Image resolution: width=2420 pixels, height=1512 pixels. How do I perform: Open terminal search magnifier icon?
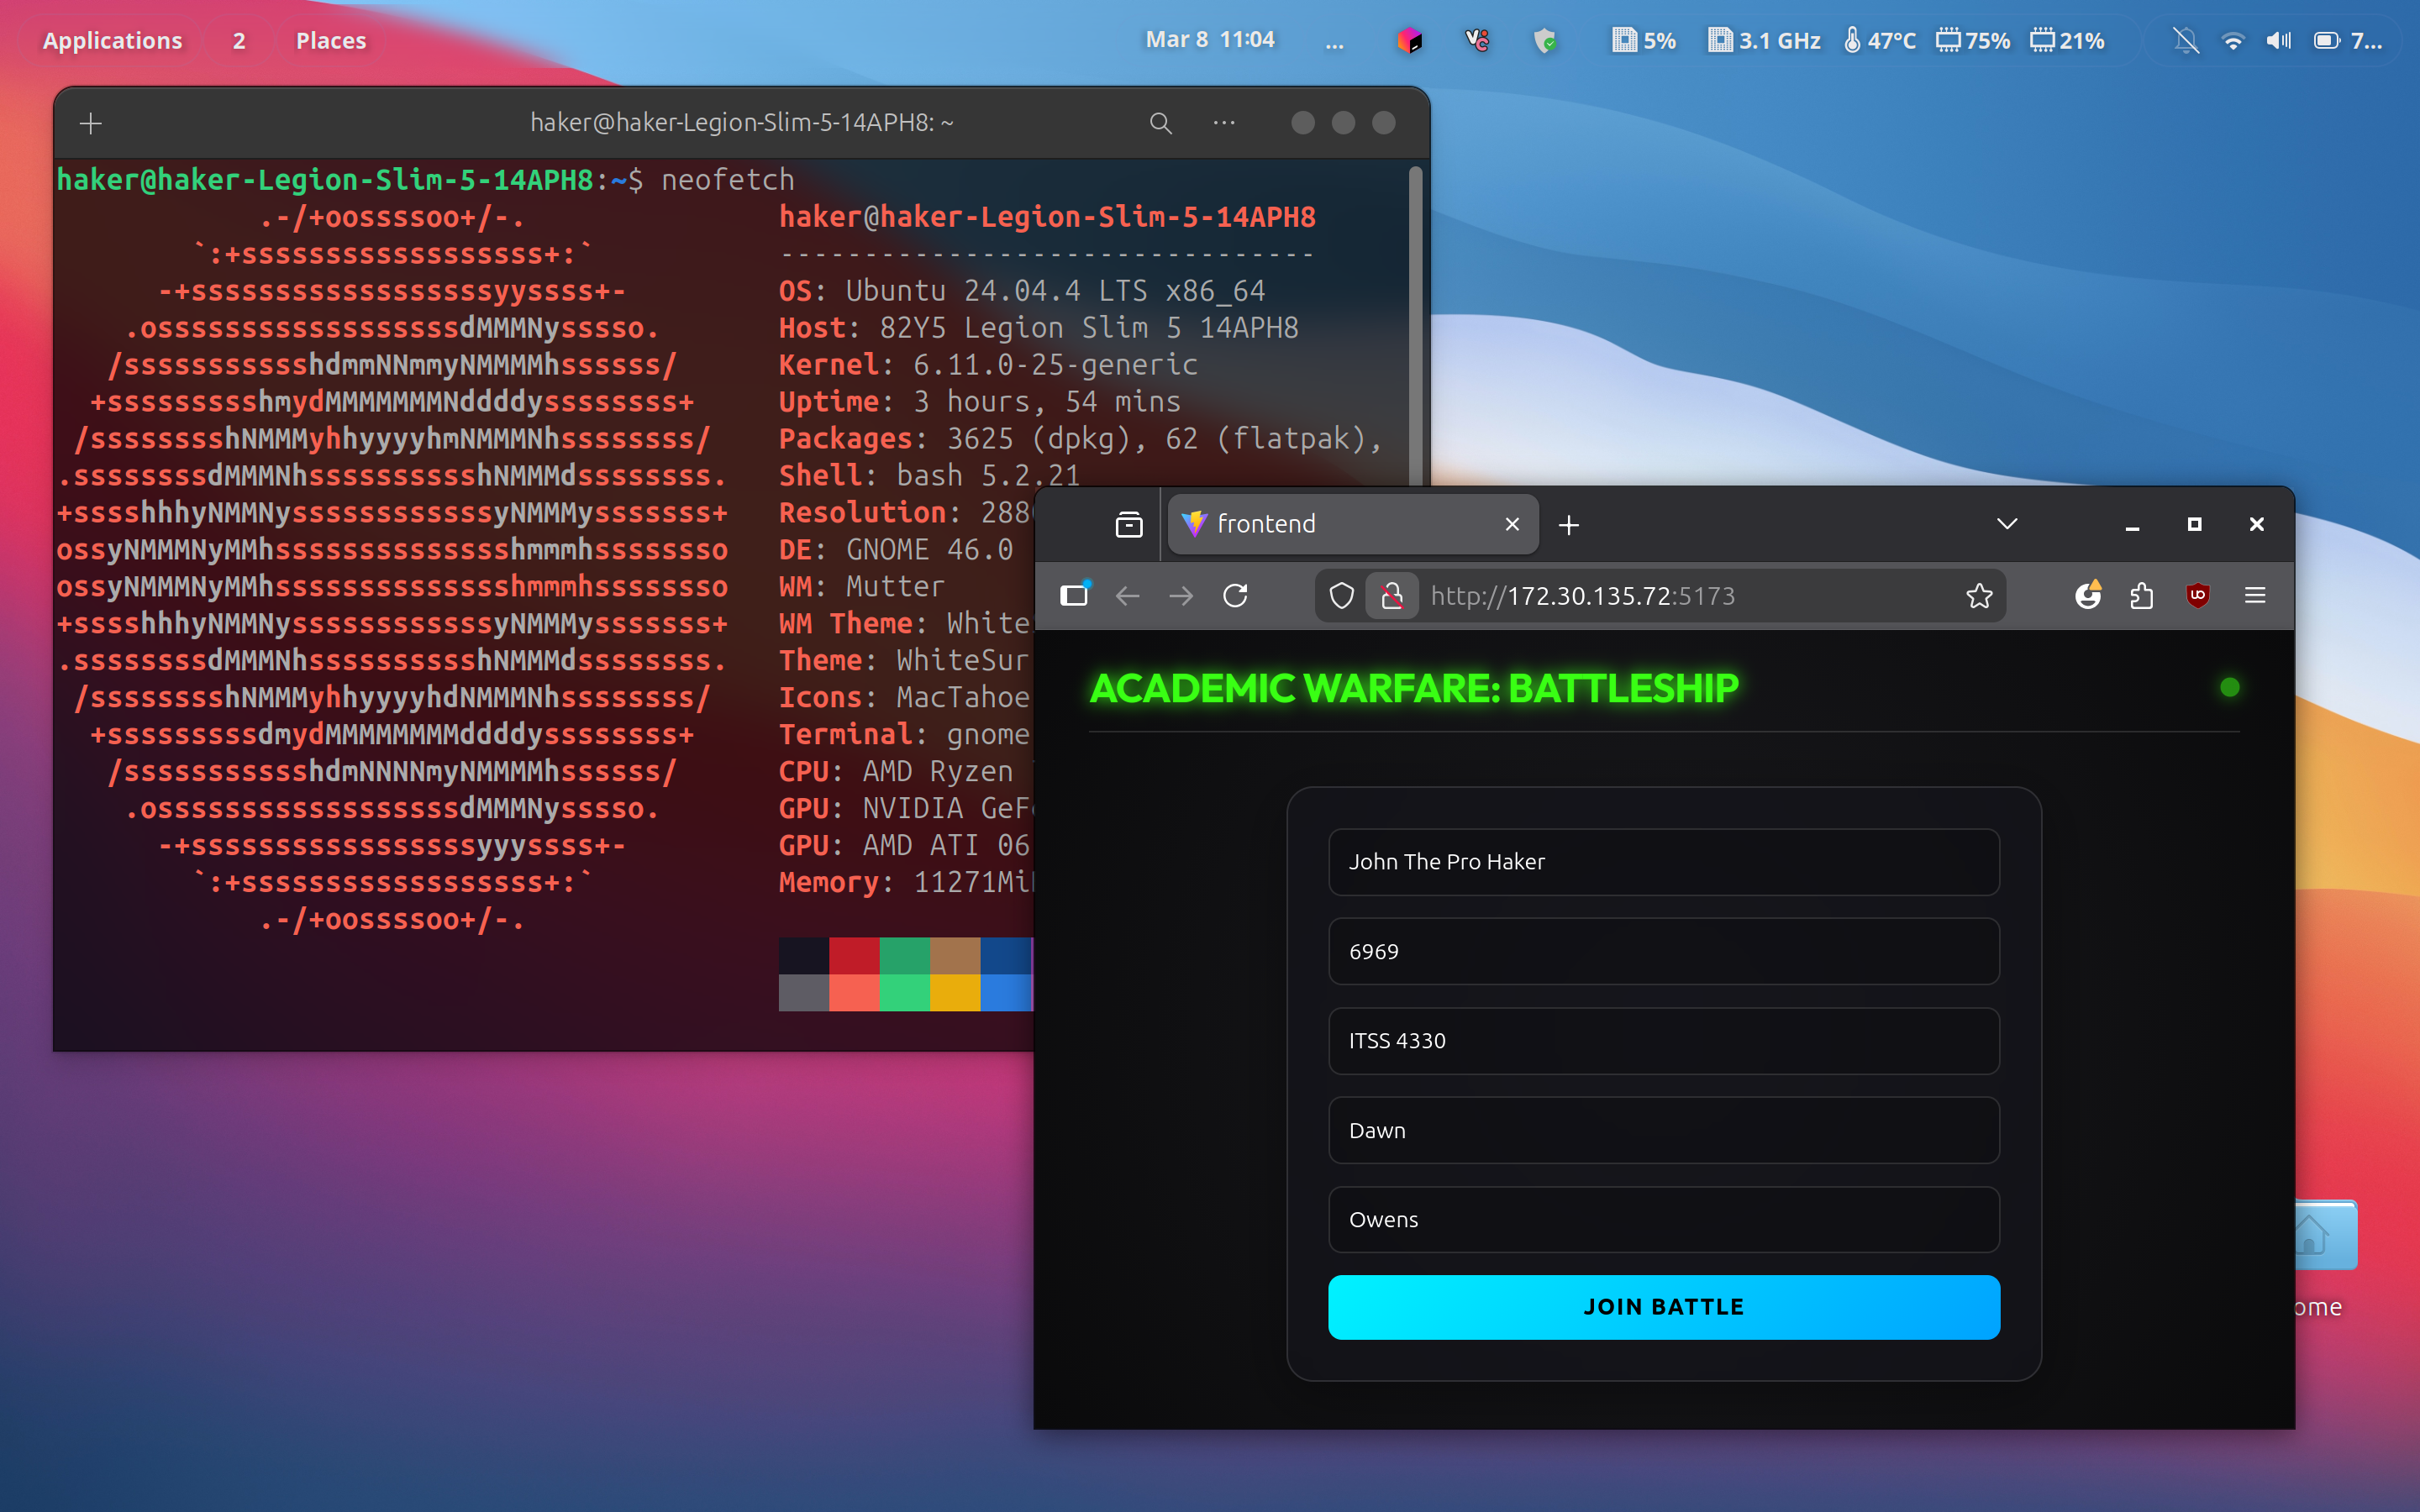(x=1160, y=123)
